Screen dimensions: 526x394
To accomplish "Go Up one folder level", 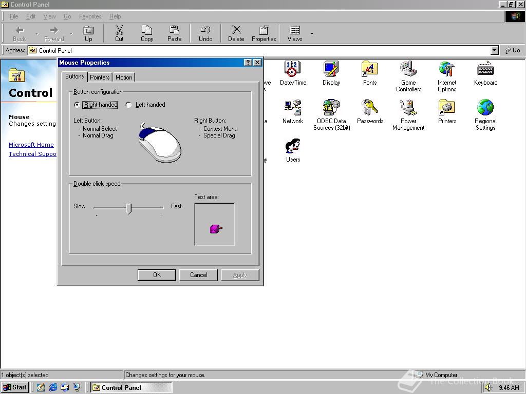I will coord(88,33).
